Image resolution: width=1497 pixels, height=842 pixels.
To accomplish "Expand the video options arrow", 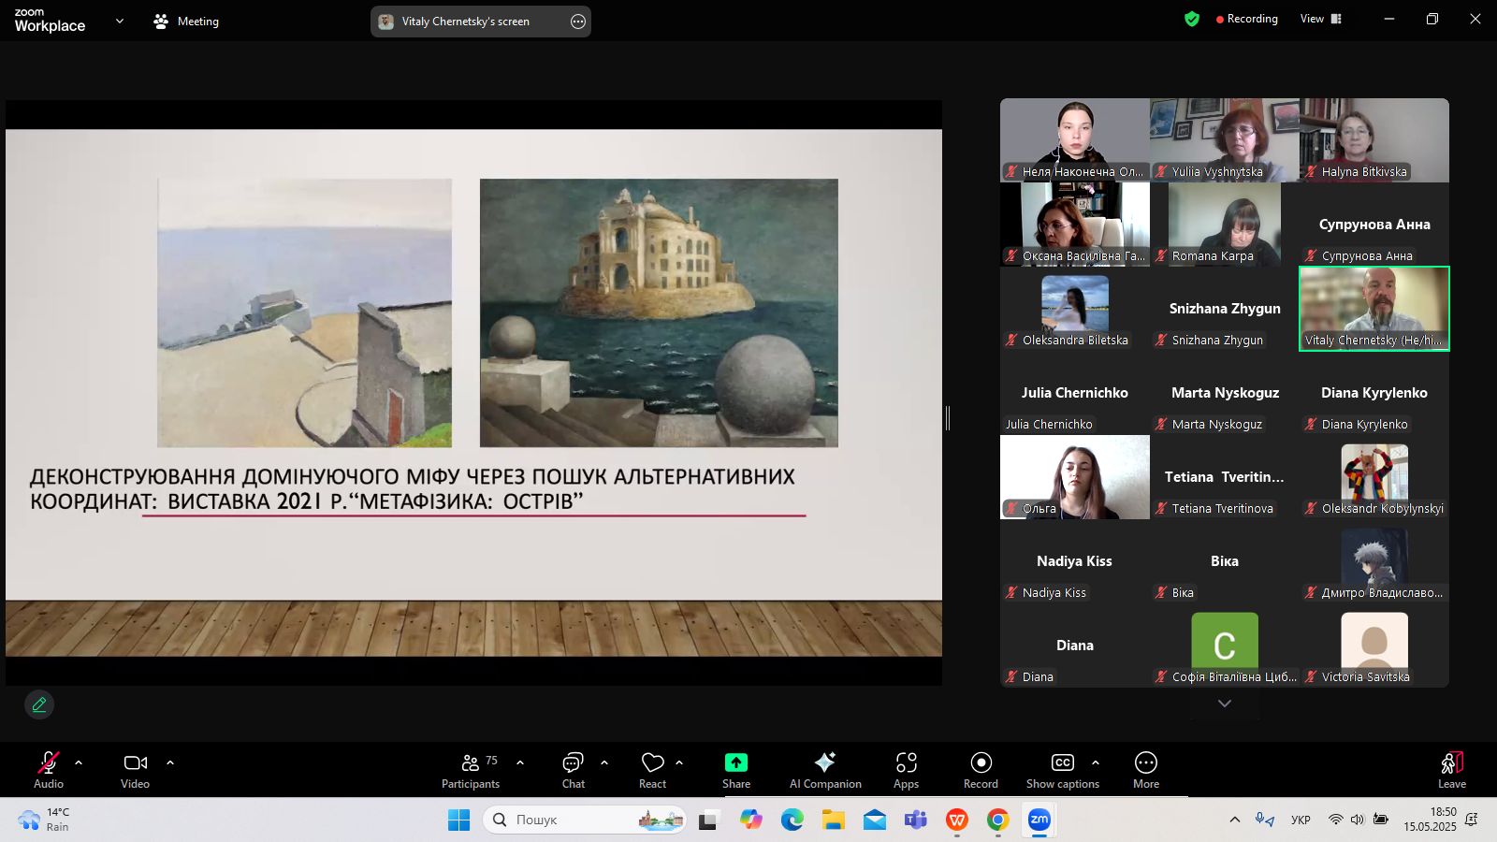I will tap(170, 762).
